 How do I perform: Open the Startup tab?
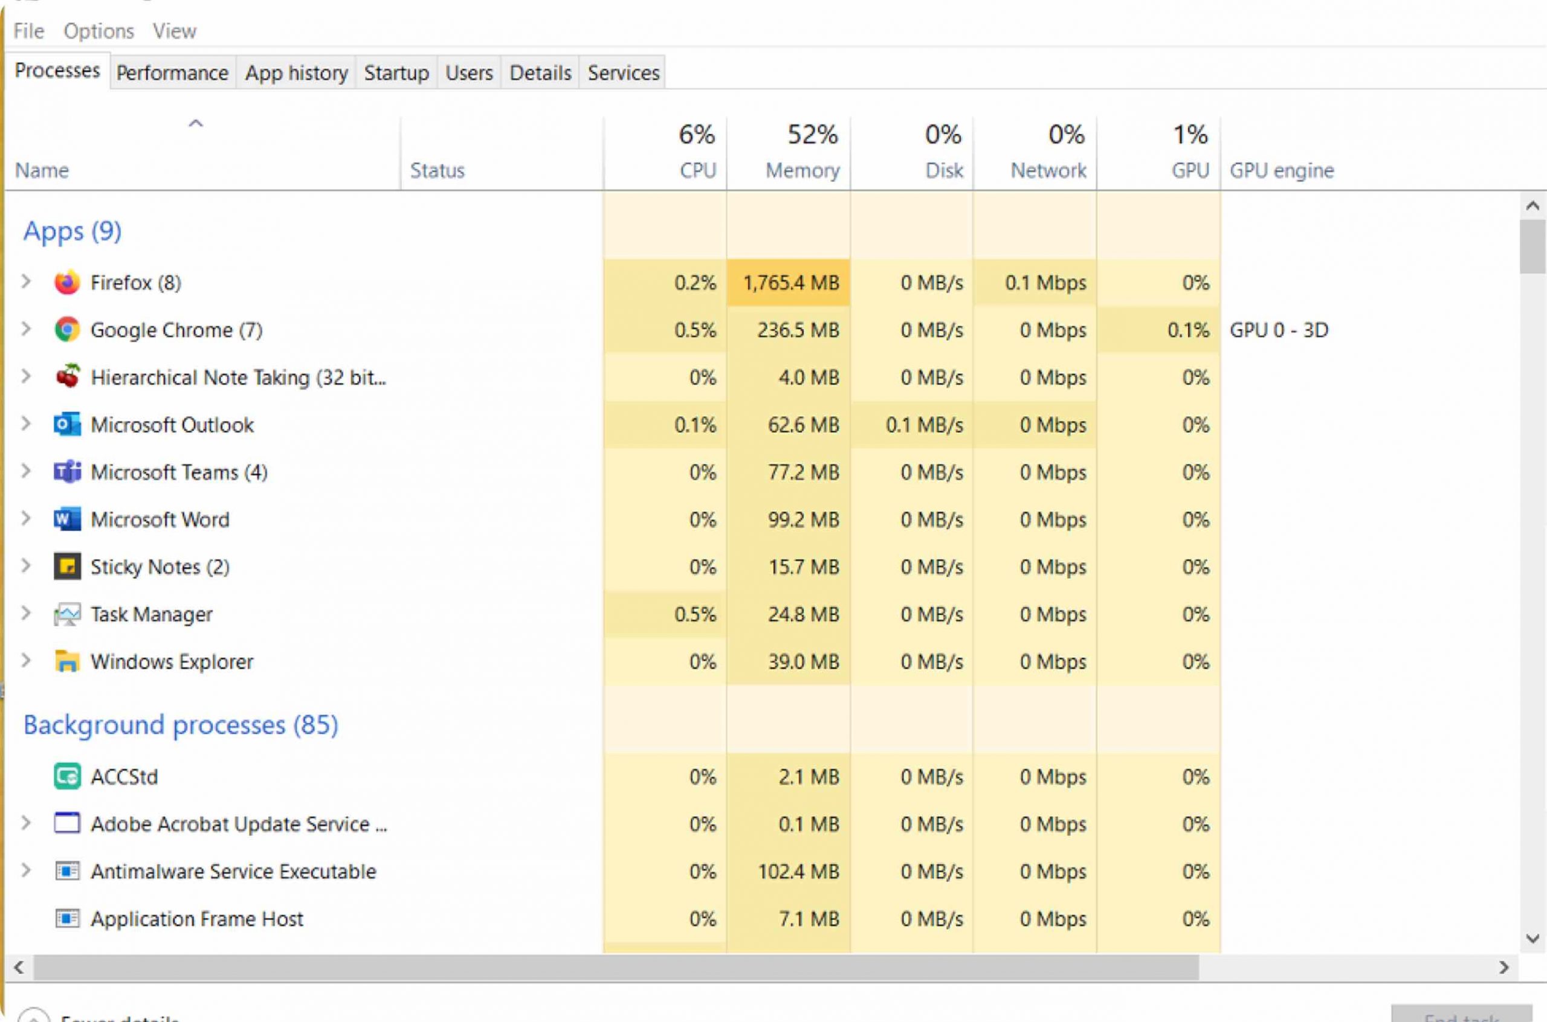[396, 72]
